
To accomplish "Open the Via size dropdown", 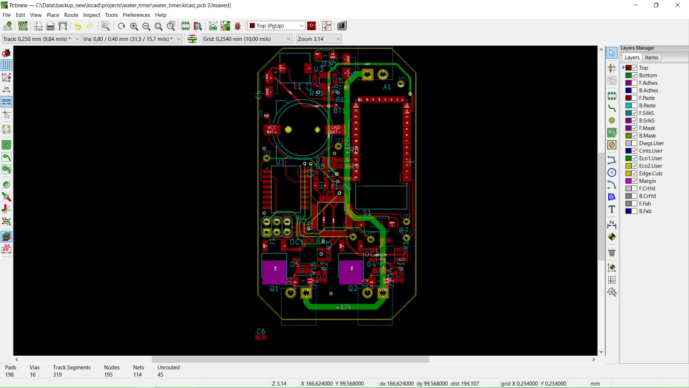I will pos(132,39).
